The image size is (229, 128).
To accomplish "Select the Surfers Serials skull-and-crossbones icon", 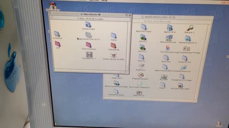I will (113, 55).
